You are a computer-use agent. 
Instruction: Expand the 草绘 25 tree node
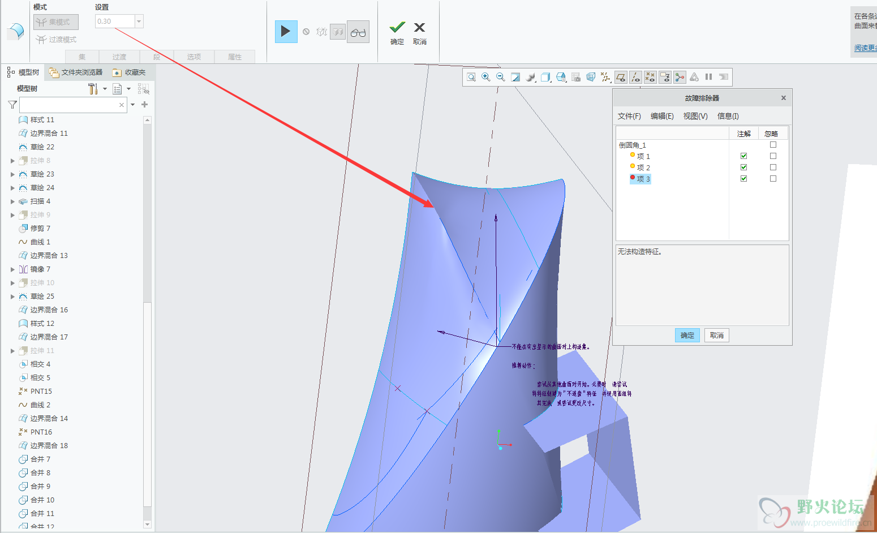(x=12, y=296)
